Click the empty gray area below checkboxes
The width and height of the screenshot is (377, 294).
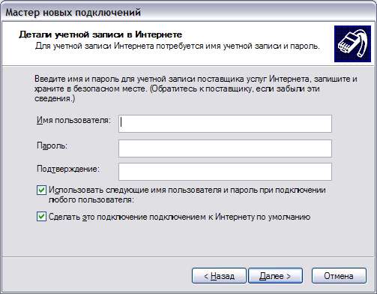coord(188,238)
